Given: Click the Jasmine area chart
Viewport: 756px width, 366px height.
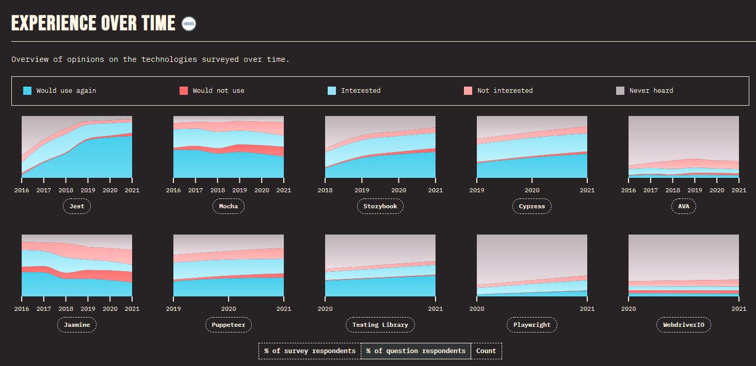Looking at the screenshot, I should (x=77, y=265).
